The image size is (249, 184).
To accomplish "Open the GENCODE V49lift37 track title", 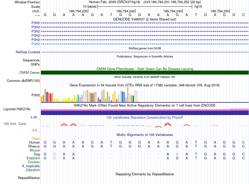I will [x=145, y=19].
